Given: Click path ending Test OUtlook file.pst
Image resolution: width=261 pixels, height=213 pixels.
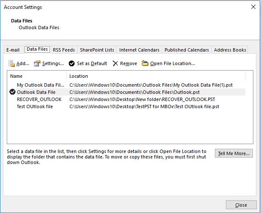Looking at the screenshot, I should [144, 106].
